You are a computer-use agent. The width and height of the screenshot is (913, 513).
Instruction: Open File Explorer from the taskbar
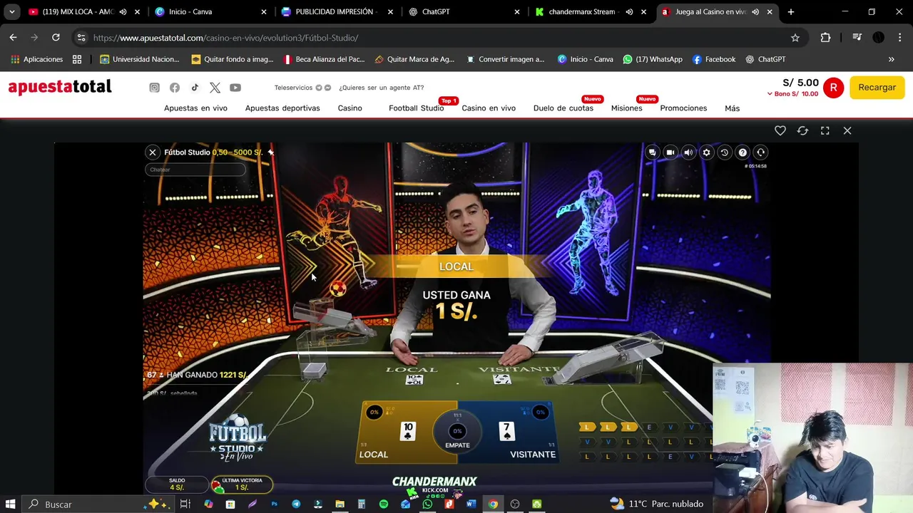coord(340,504)
